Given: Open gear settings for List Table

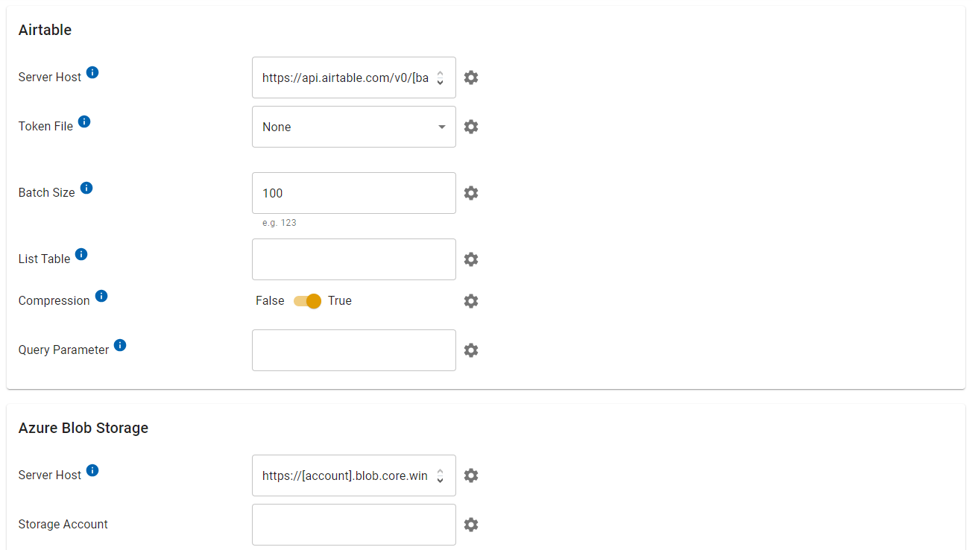Looking at the screenshot, I should (470, 259).
